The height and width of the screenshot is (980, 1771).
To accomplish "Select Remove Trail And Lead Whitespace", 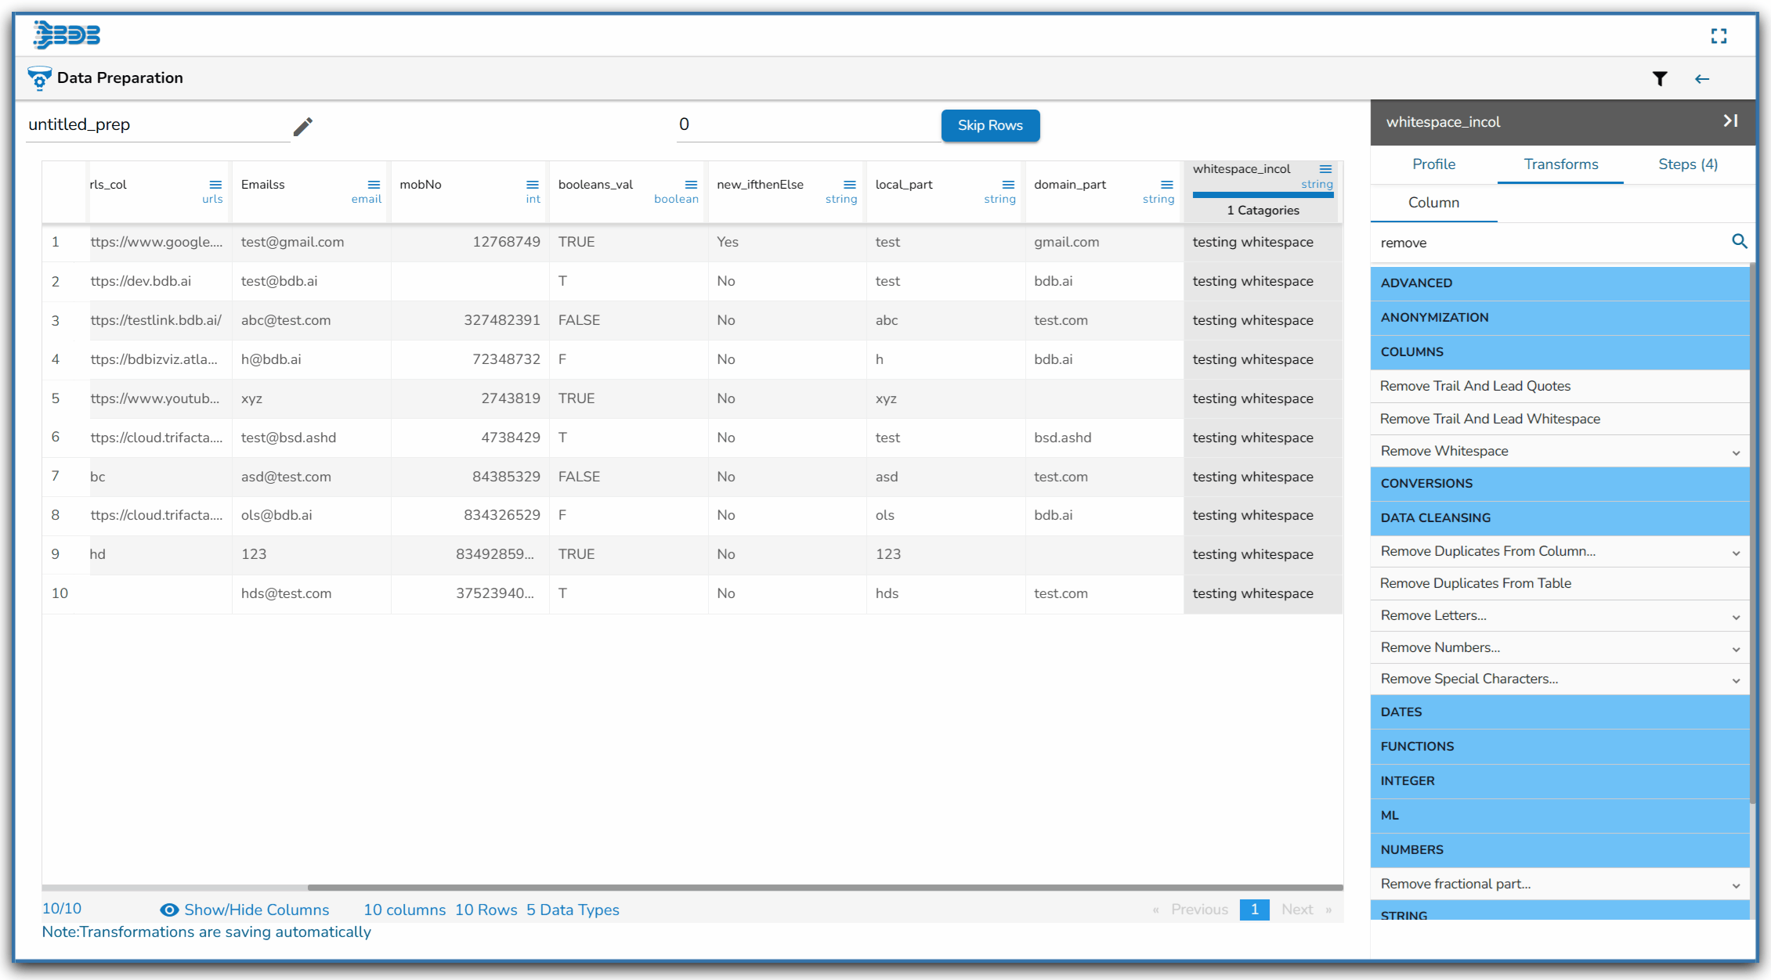I will [x=1489, y=419].
